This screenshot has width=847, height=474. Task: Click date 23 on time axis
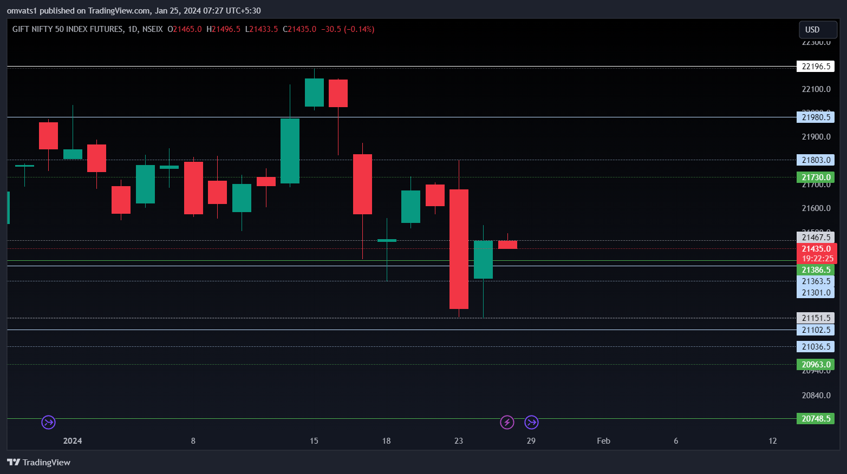pyautogui.click(x=459, y=440)
